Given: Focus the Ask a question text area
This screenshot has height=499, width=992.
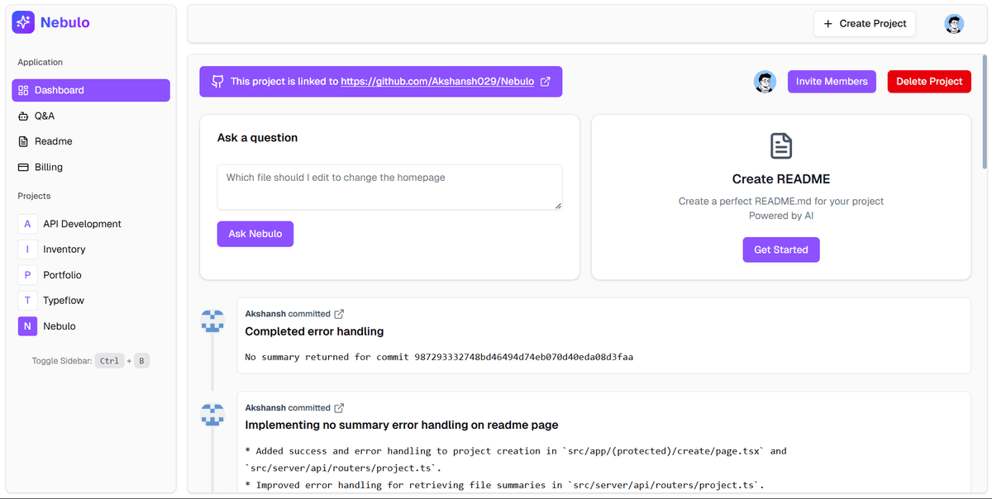Looking at the screenshot, I should click(x=389, y=187).
